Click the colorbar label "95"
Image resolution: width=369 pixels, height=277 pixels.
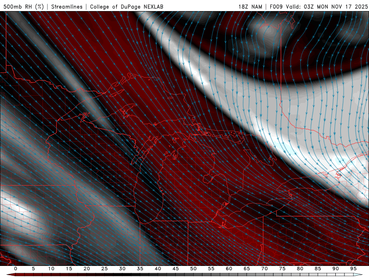[x=353, y=269]
